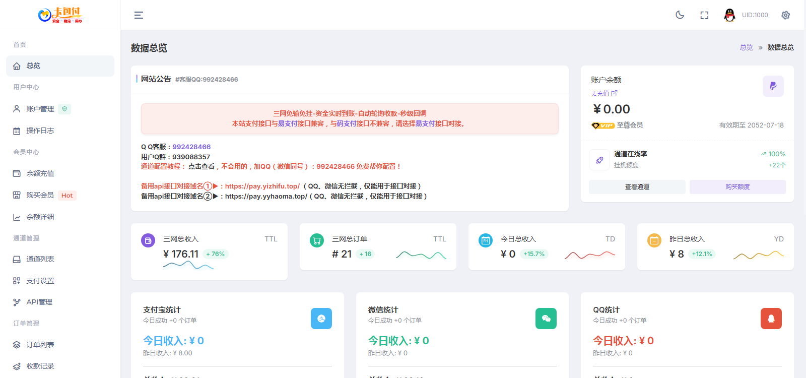The height and width of the screenshot is (378, 806).
Task: Click the red QQ bell icon in QQ统计
Action: pyautogui.click(x=771, y=319)
